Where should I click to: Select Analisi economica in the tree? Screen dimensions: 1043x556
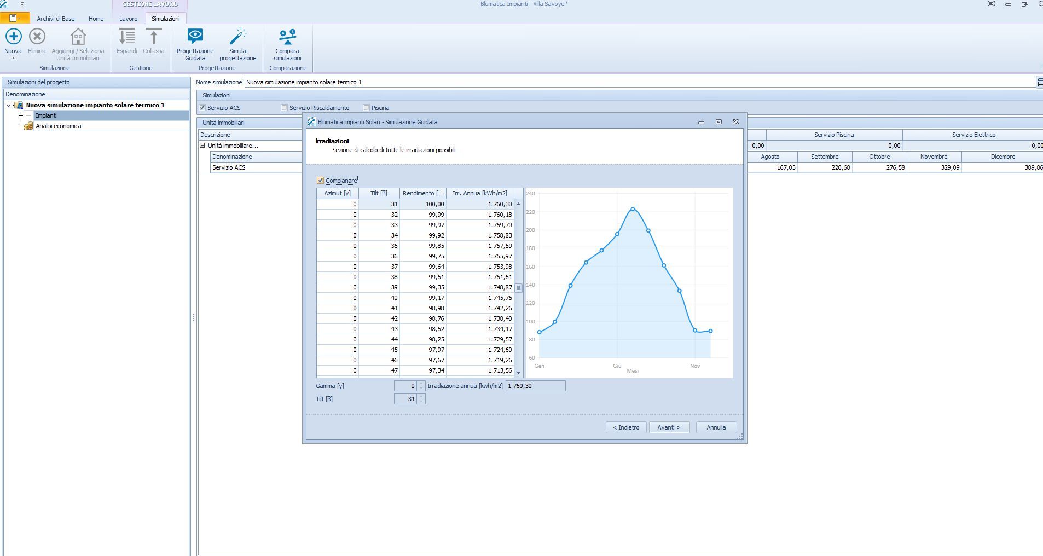tap(59, 126)
